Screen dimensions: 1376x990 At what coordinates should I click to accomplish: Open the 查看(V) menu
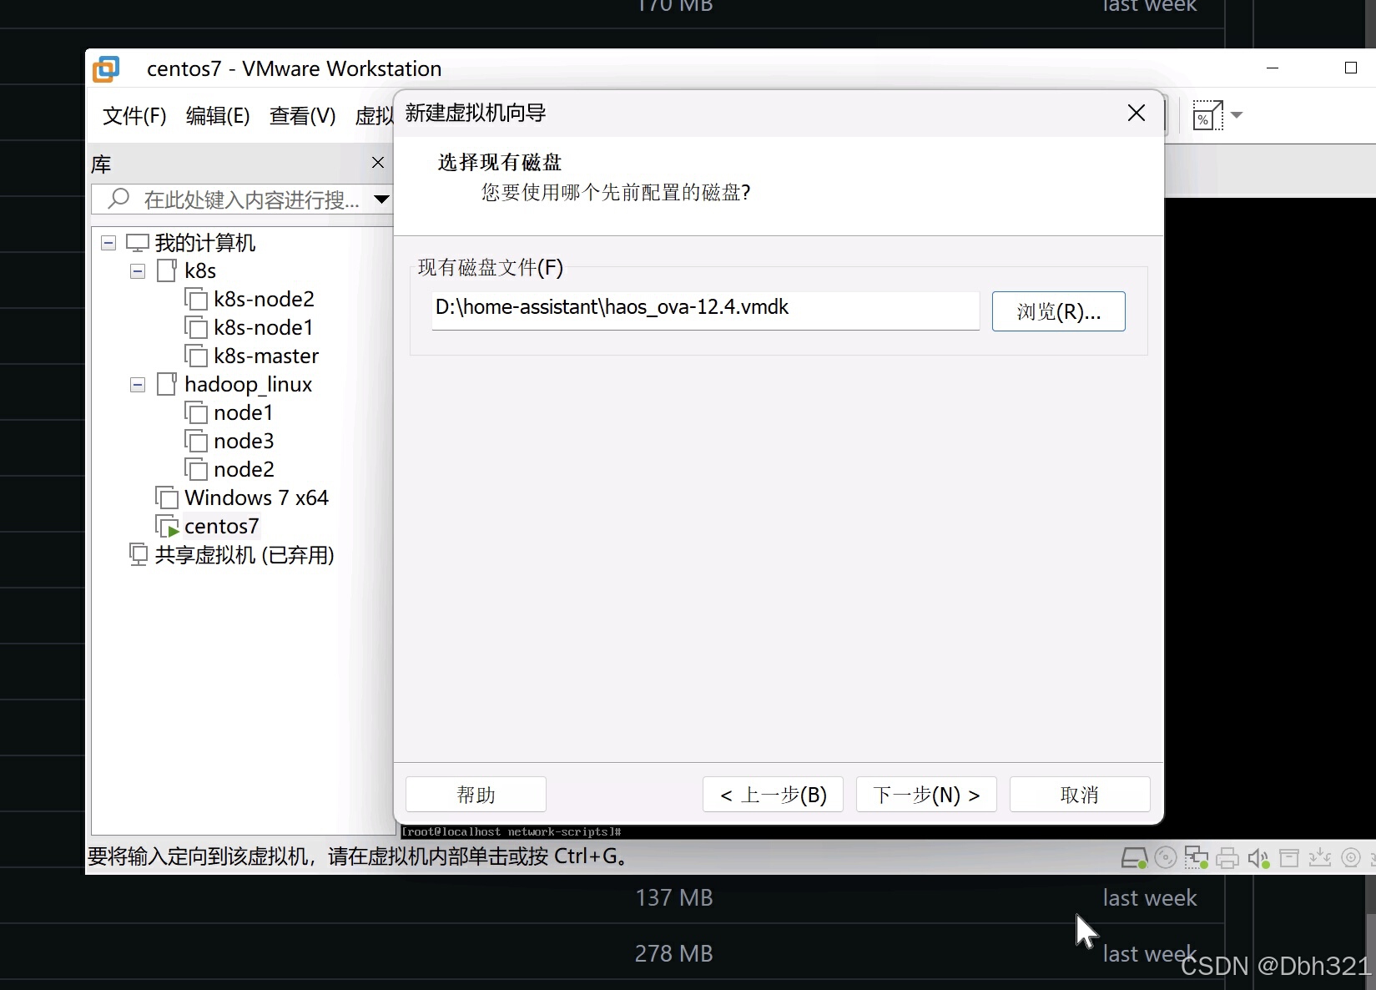click(x=302, y=116)
